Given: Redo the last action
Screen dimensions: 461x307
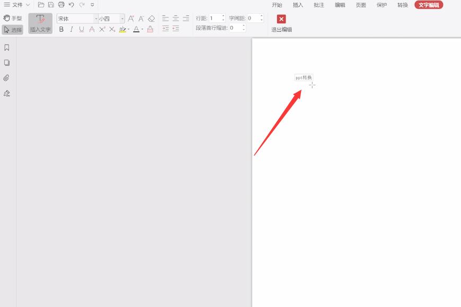Looking at the screenshot, I should pyautogui.click(x=82, y=5).
